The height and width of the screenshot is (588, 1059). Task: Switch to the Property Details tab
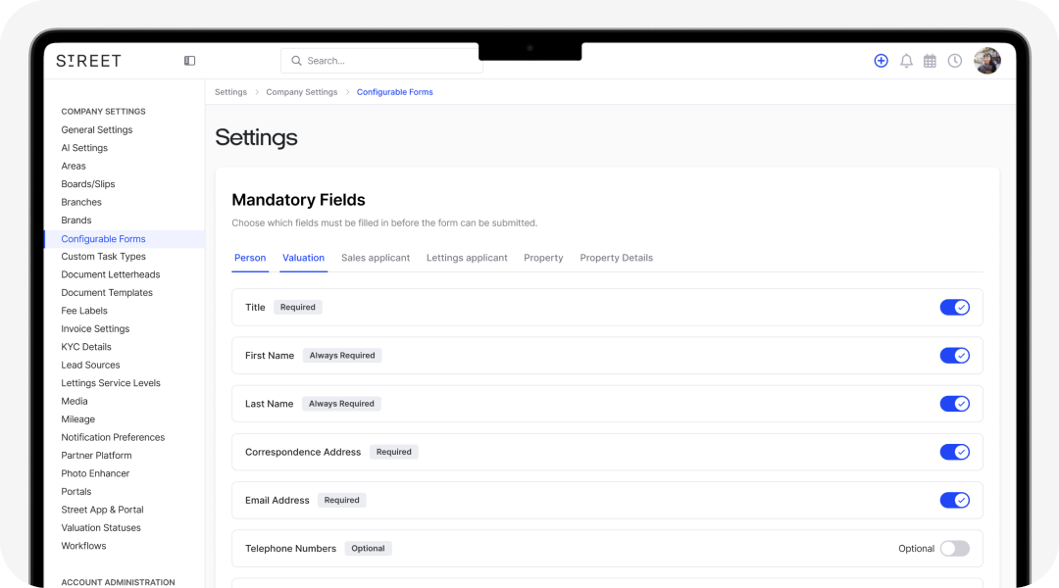click(x=616, y=258)
